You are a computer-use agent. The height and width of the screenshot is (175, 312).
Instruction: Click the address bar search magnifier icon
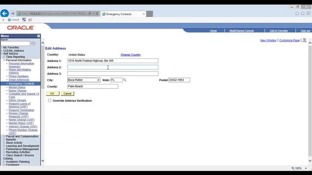90,14
